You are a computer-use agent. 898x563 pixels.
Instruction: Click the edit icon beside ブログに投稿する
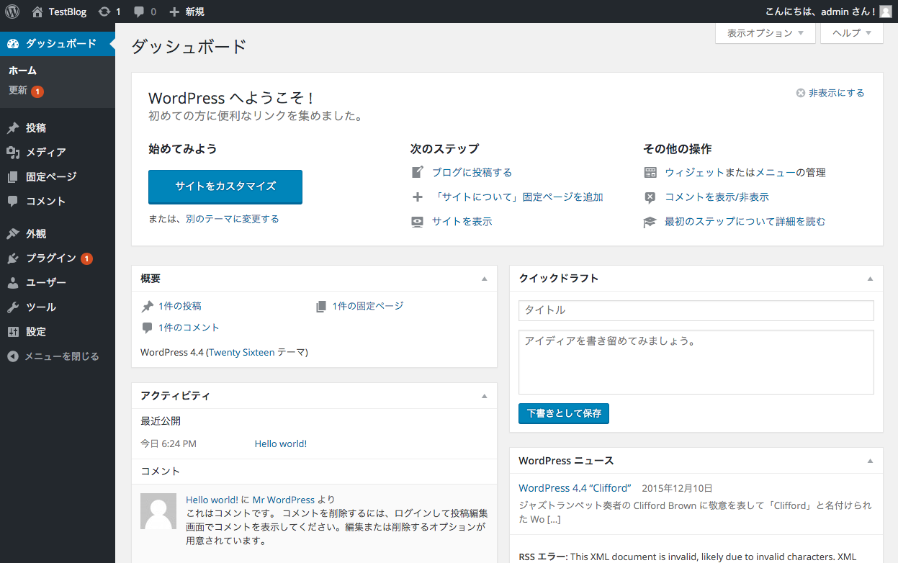click(x=418, y=173)
